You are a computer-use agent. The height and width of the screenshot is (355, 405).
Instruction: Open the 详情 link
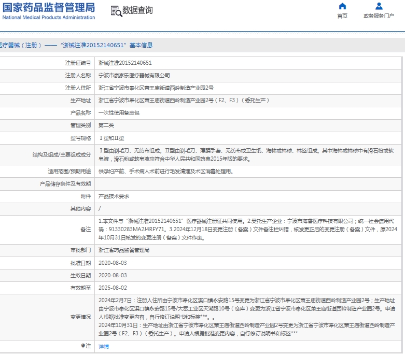tap(104, 346)
